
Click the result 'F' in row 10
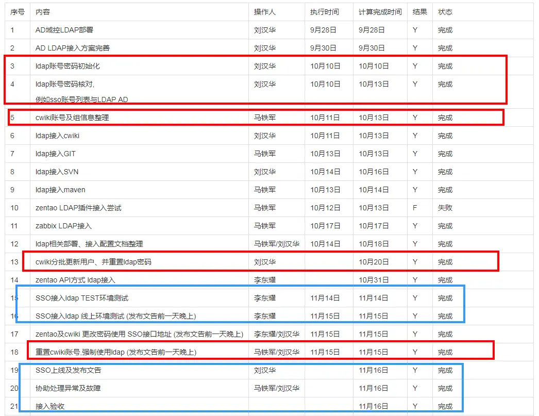[x=415, y=208]
